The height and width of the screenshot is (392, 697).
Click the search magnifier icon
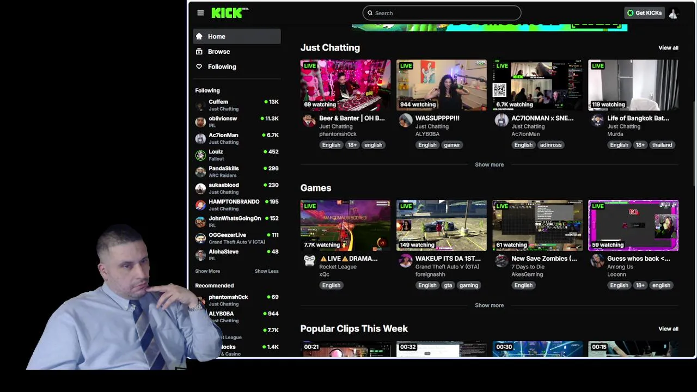click(x=370, y=13)
